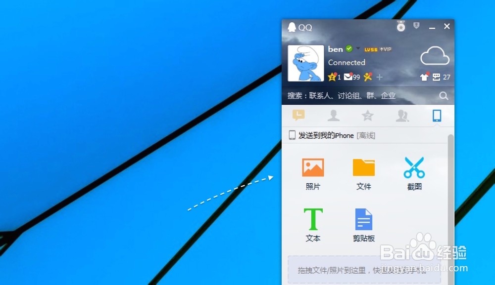Switch to the Qzone star tab

[x=368, y=116]
